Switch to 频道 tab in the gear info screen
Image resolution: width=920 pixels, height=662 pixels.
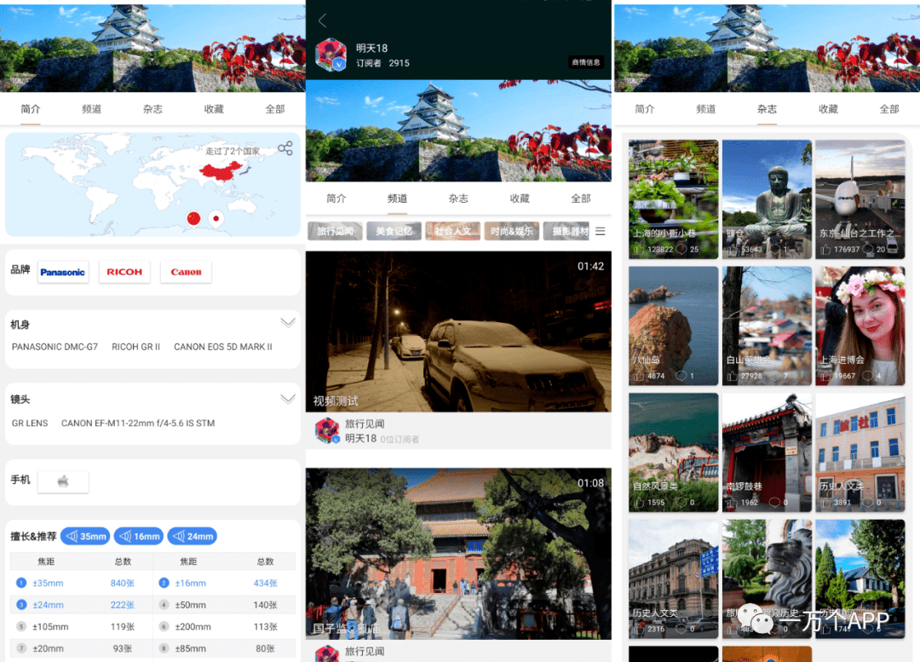(91, 109)
